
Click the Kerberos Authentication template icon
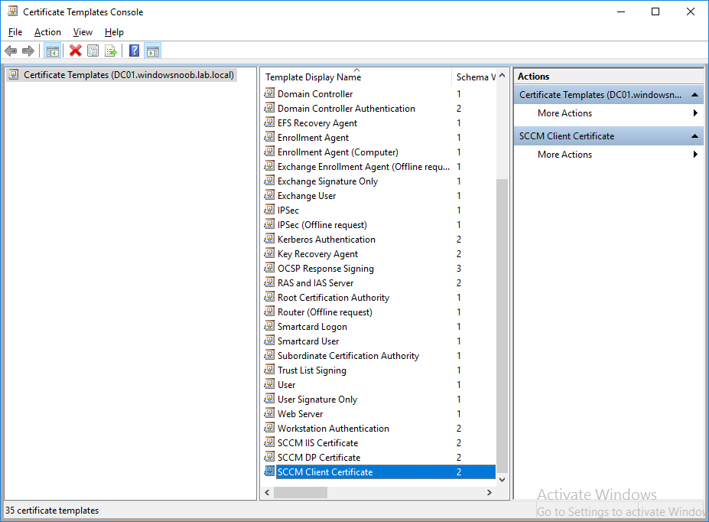269,239
